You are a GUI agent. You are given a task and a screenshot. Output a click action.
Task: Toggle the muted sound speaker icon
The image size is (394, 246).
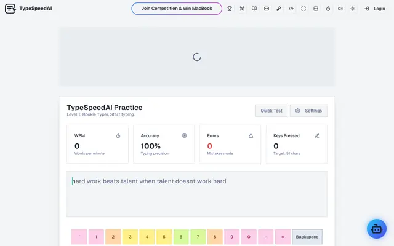[x=340, y=9]
